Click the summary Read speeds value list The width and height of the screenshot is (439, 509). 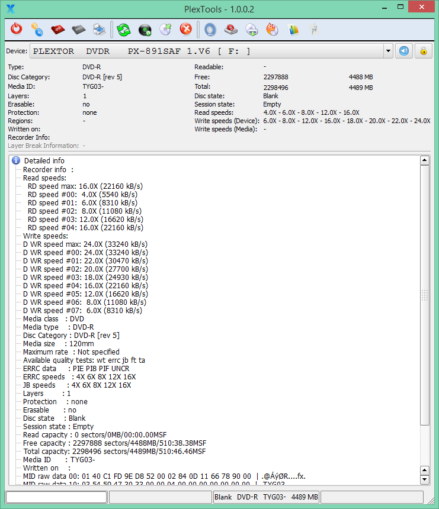pyautogui.click(x=311, y=112)
